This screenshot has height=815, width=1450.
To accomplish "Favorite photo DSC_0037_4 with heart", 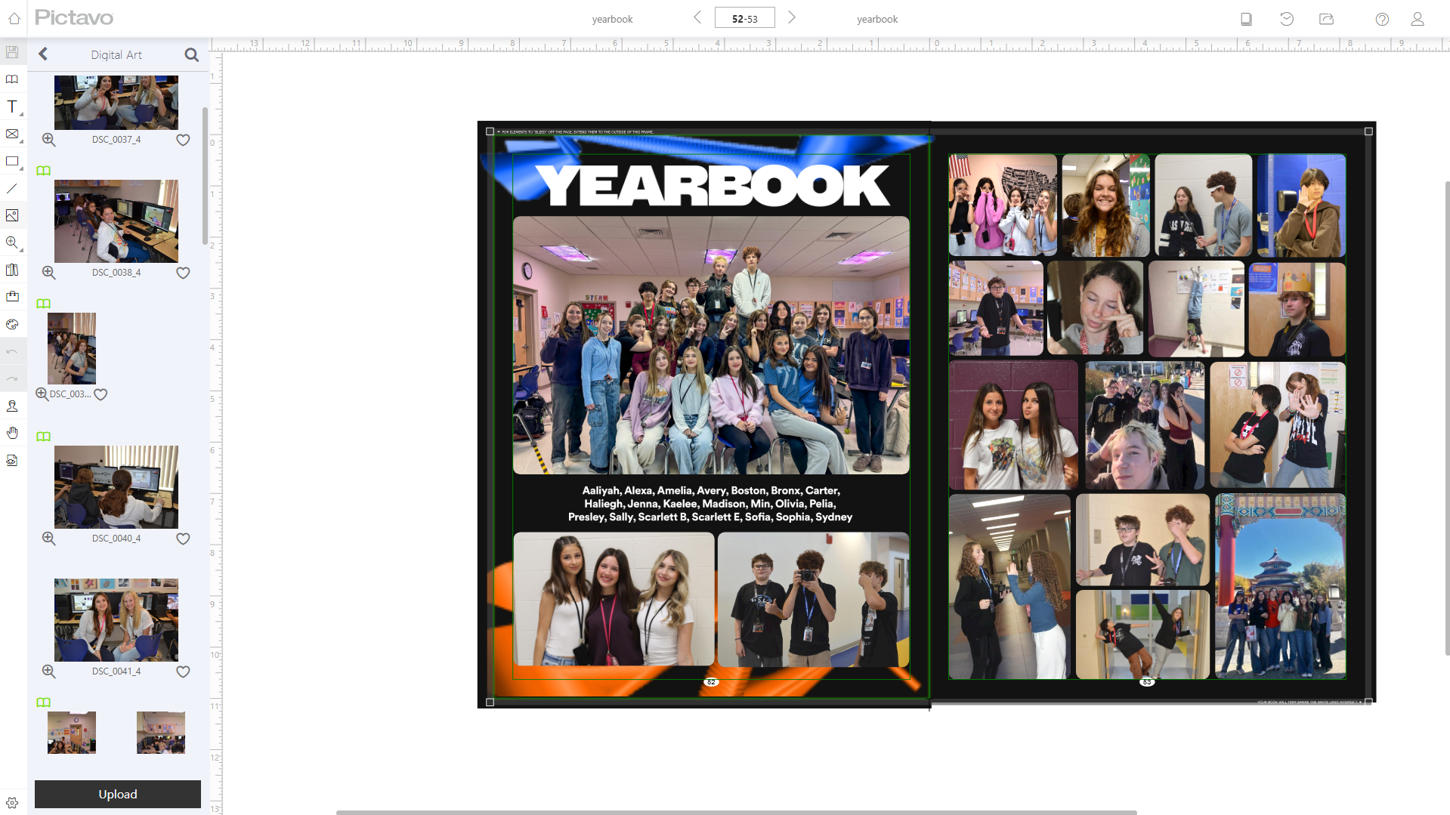I will [x=183, y=140].
